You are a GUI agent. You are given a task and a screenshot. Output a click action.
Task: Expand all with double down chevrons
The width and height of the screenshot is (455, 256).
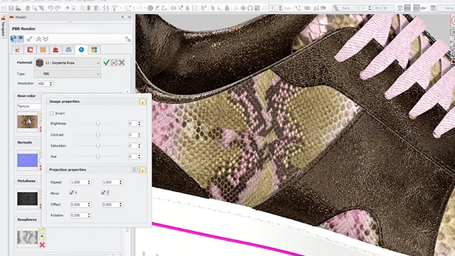(x=45, y=38)
